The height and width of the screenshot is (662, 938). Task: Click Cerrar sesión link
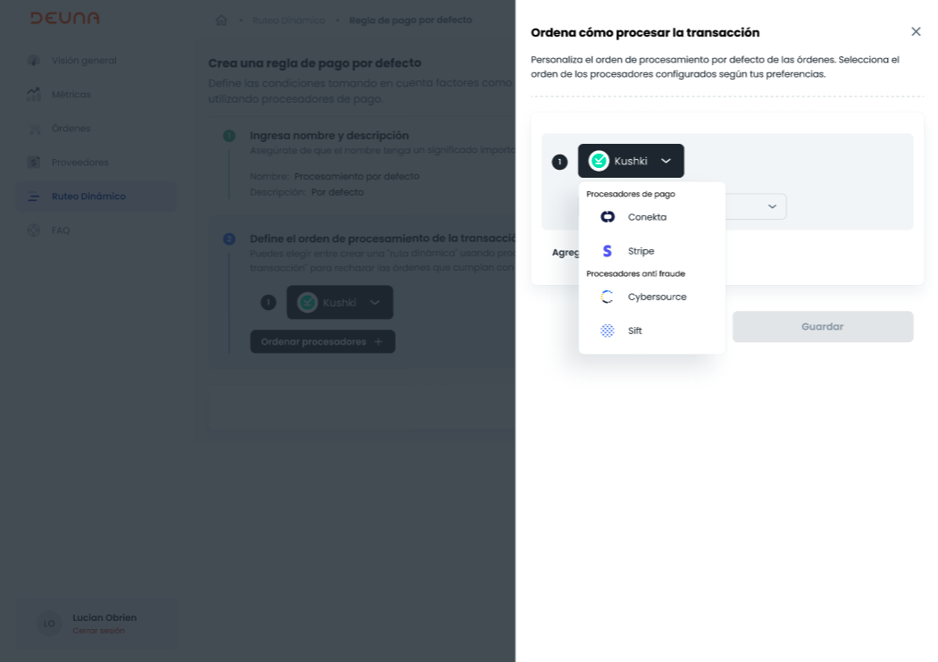(x=98, y=631)
